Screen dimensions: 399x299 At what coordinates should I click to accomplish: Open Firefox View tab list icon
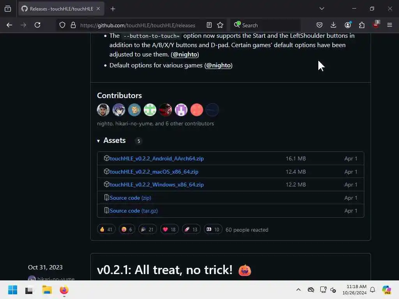point(8,9)
